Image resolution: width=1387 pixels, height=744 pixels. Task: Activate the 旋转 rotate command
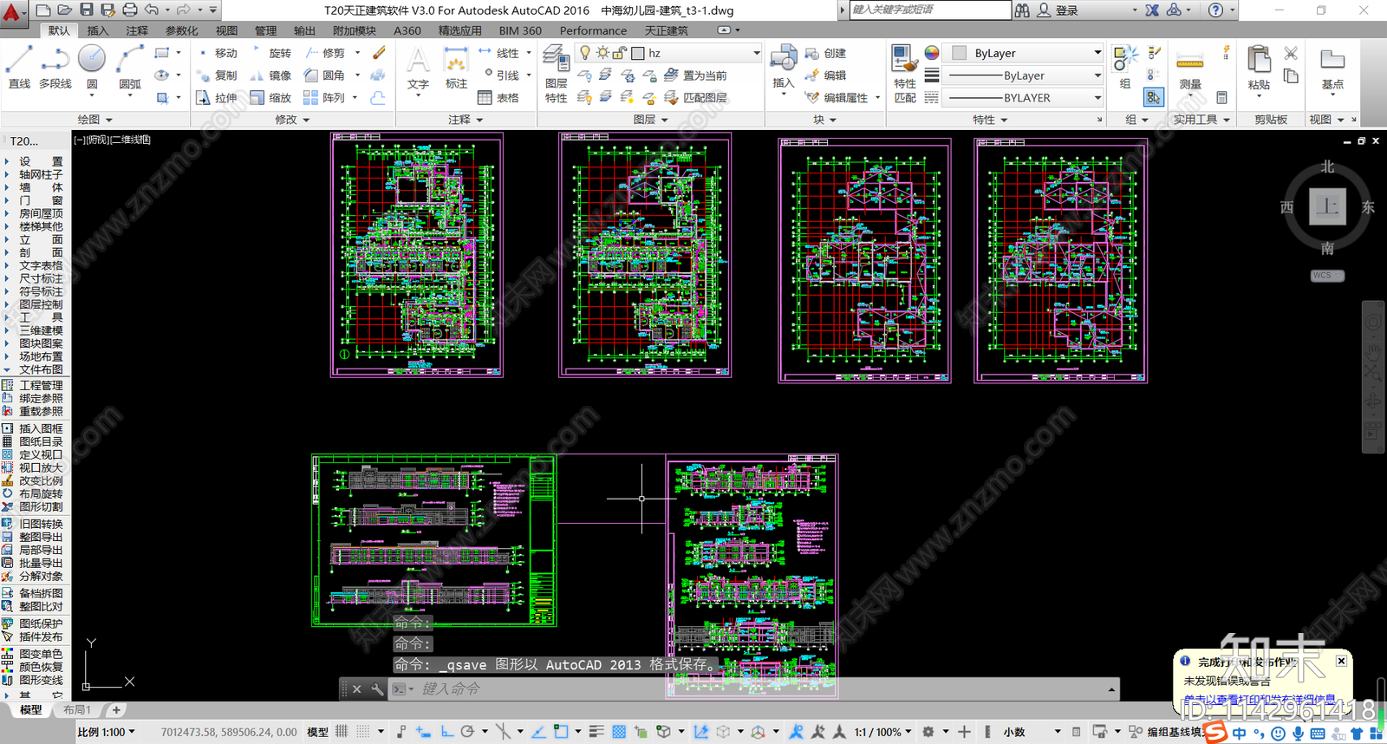[x=271, y=53]
